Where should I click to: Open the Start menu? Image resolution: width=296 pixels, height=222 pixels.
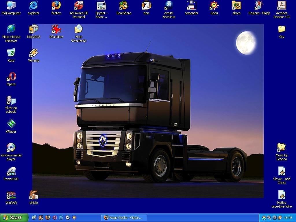[x=14, y=218]
